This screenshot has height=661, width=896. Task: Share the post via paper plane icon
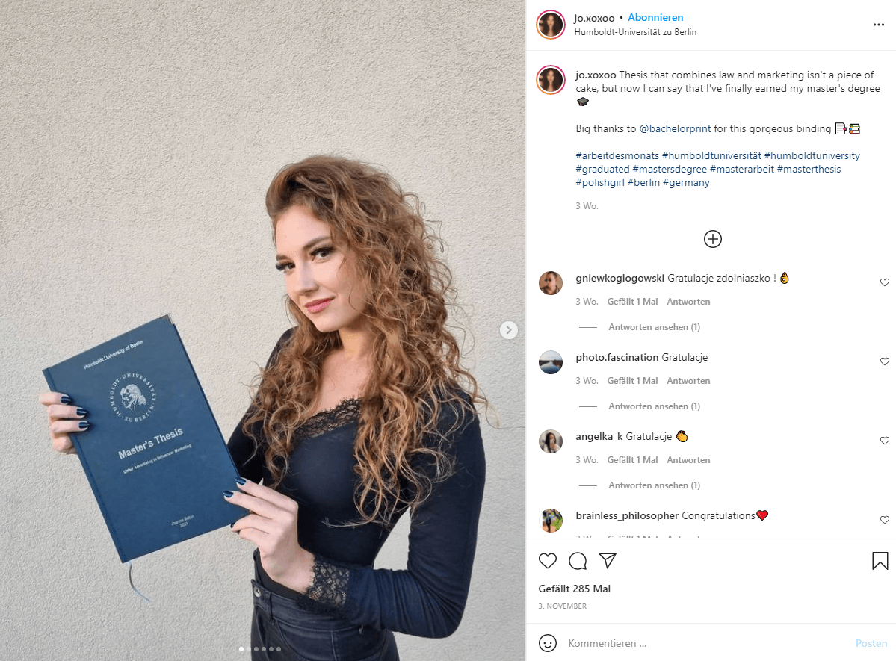[x=608, y=560]
